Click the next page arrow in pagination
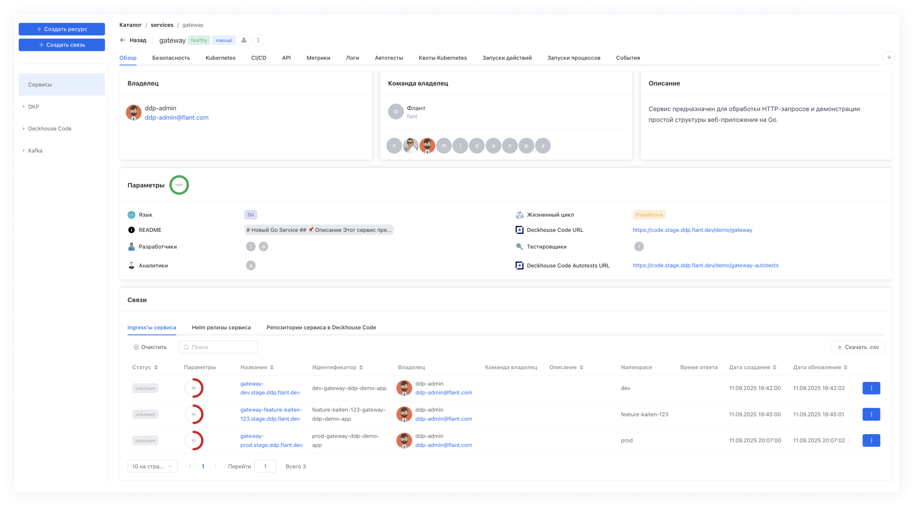Image resolution: width=916 pixels, height=509 pixels. point(215,466)
